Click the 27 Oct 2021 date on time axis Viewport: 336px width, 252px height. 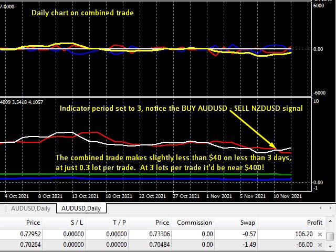point(186,196)
